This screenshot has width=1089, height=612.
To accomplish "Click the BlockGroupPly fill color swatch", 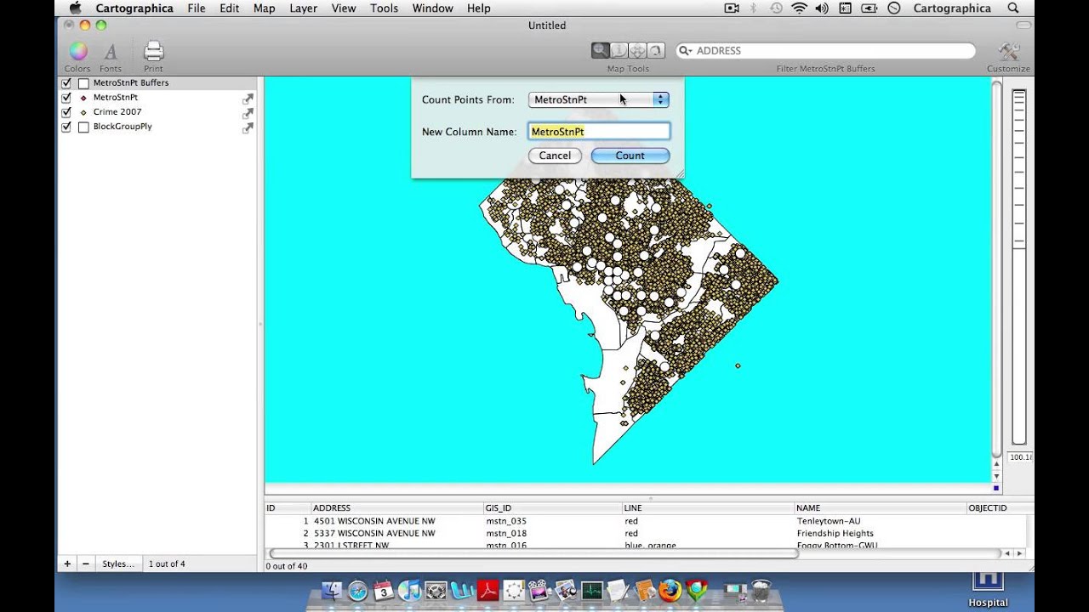I will pyautogui.click(x=83, y=127).
